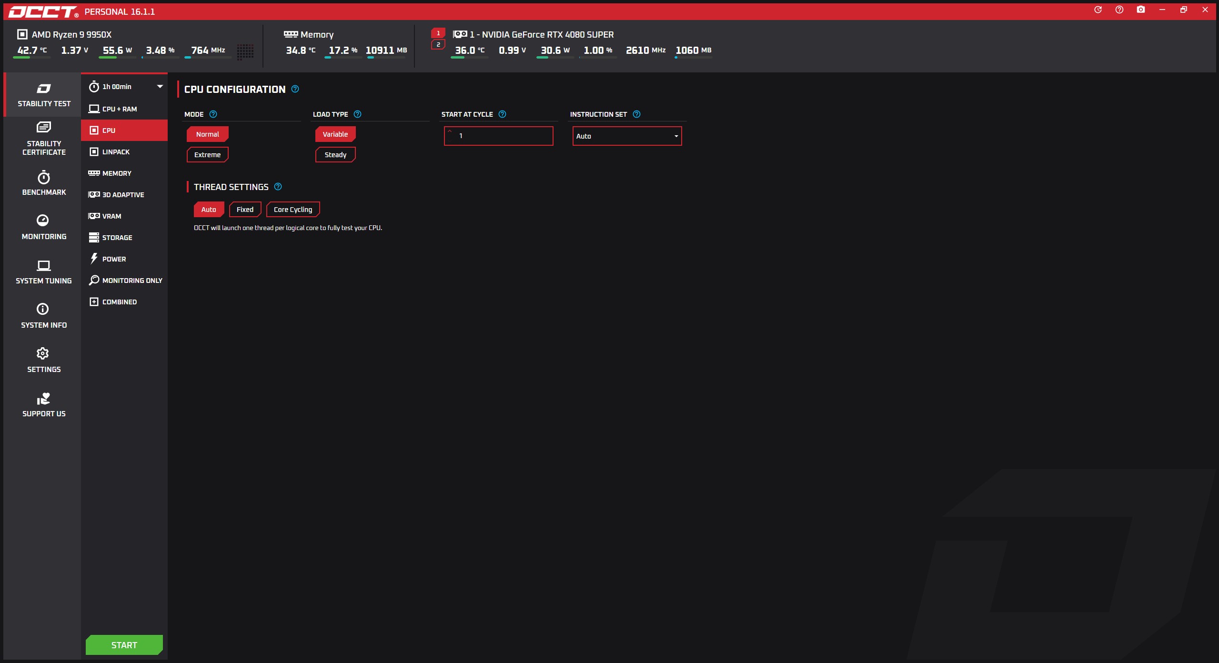Viewport: 1219px width, 663px height.
Task: Click the CPU core grid icon
Action: click(x=245, y=51)
